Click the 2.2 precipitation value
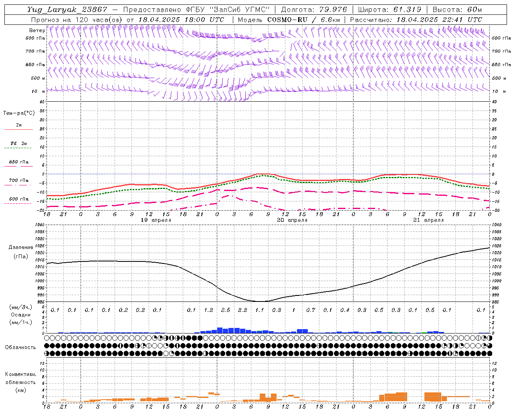 pyautogui.click(x=243, y=310)
